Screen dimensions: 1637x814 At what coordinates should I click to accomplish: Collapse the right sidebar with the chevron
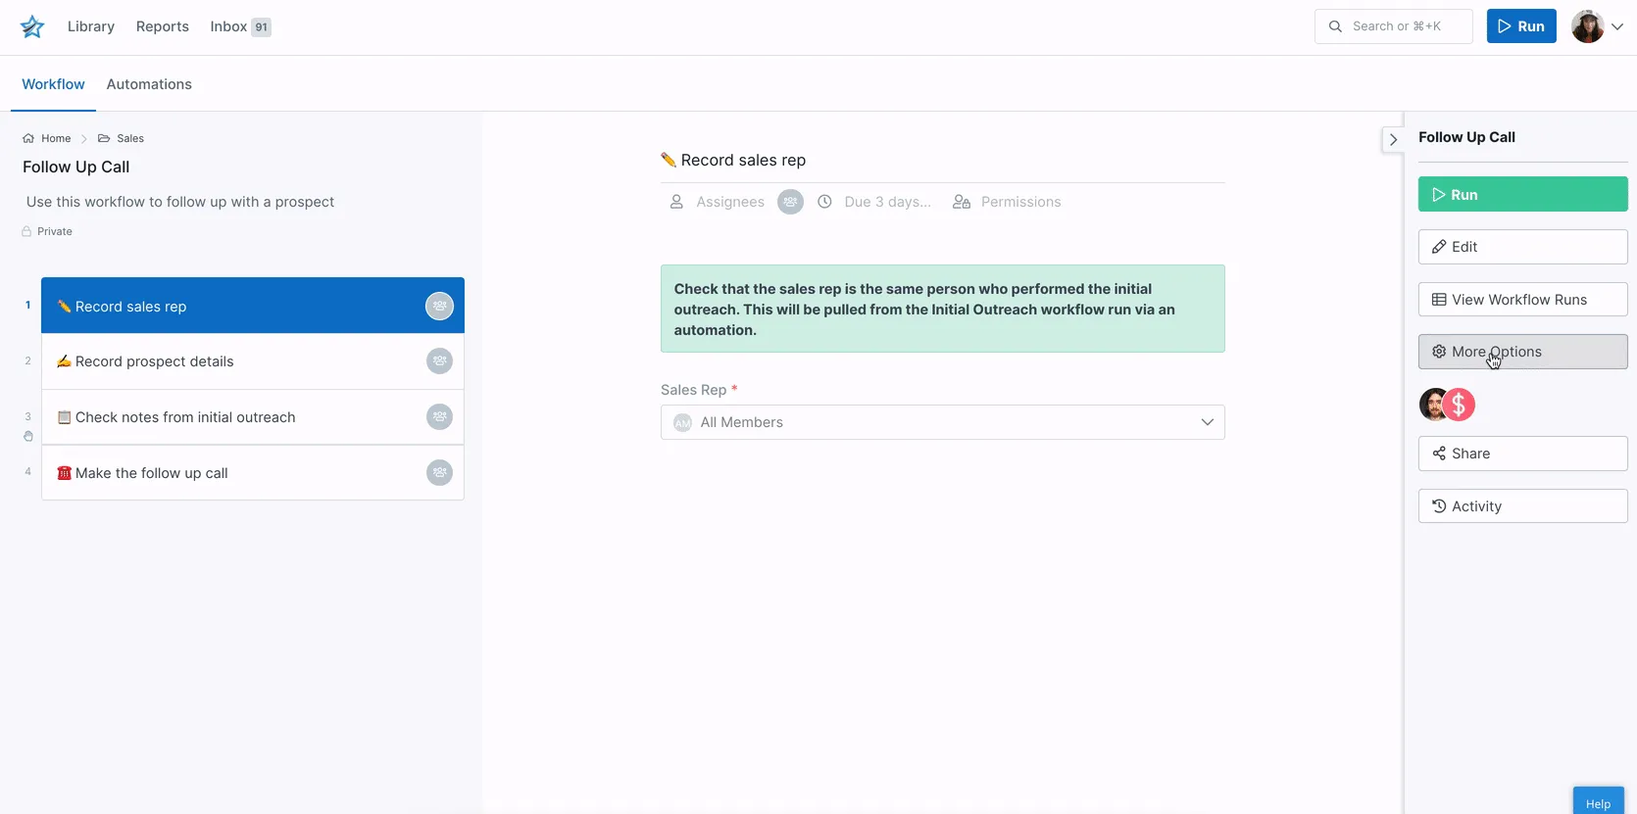(x=1393, y=140)
